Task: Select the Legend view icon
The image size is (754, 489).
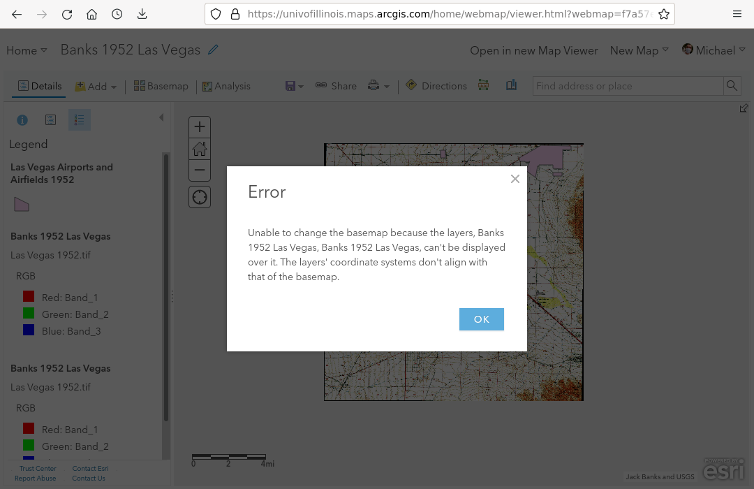Action: pos(79,120)
